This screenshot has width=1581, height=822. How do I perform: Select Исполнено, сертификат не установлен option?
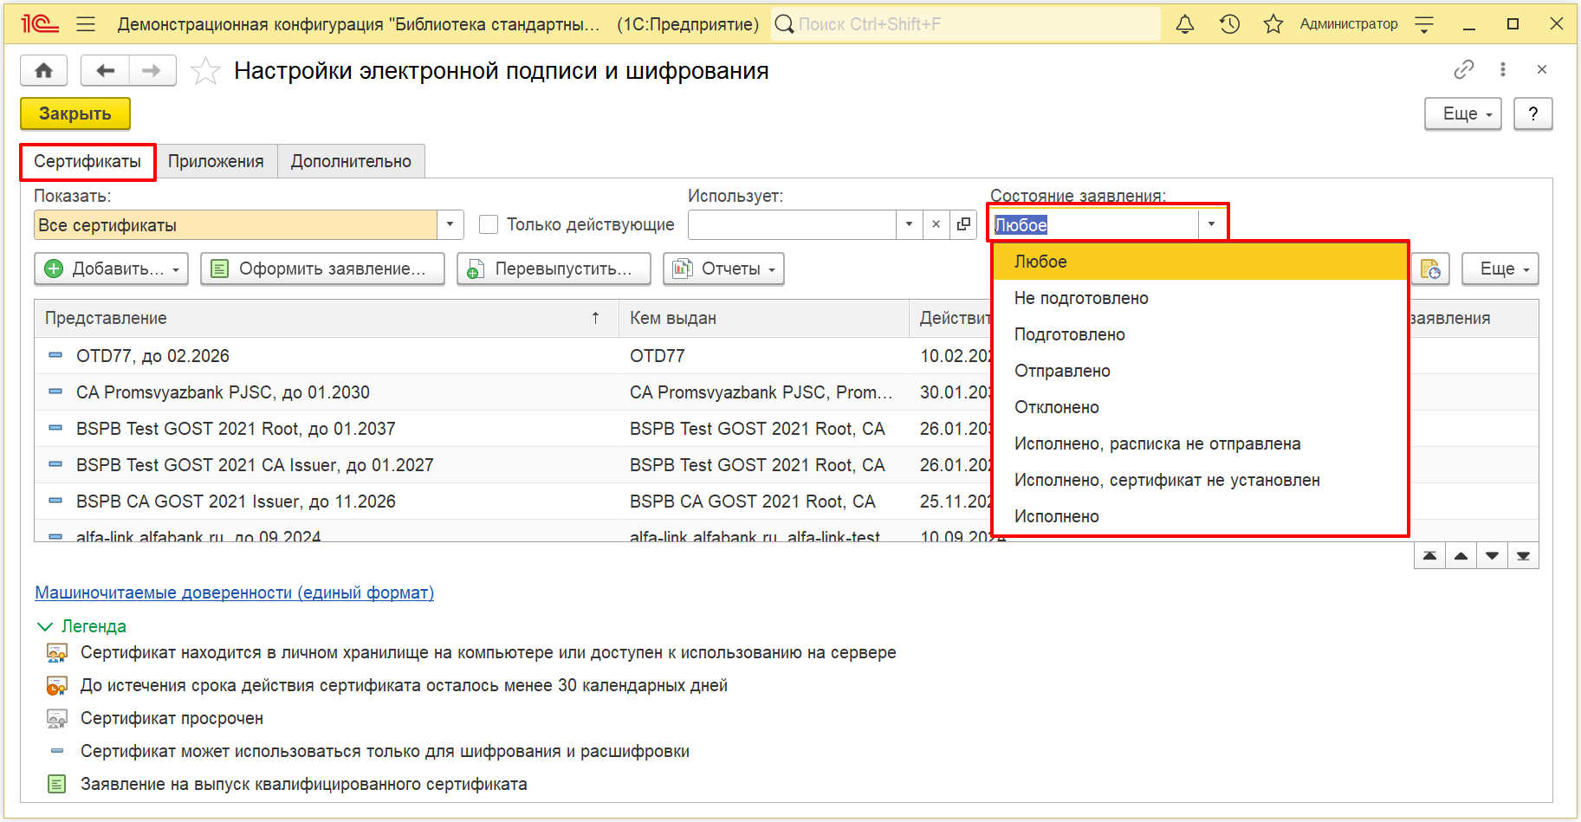pos(1200,480)
